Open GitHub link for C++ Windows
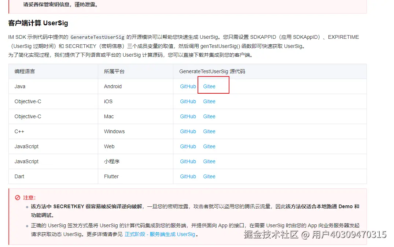The width and height of the screenshot is (394, 247). [x=188, y=132]
